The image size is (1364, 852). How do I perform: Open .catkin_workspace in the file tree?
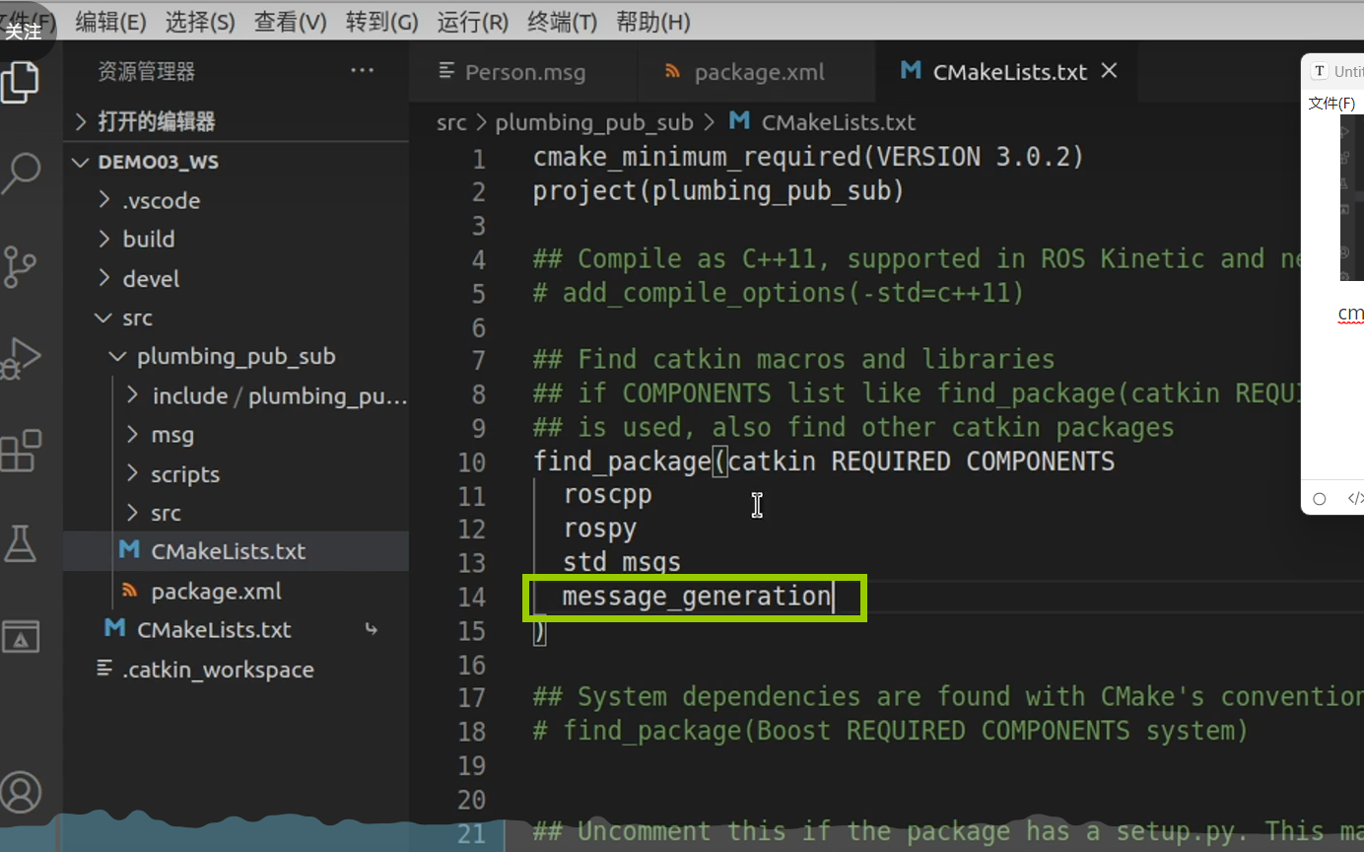coord(237,670)
